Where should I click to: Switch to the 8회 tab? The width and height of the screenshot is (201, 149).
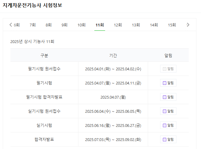pyautogui.click(x=49, y=25)
